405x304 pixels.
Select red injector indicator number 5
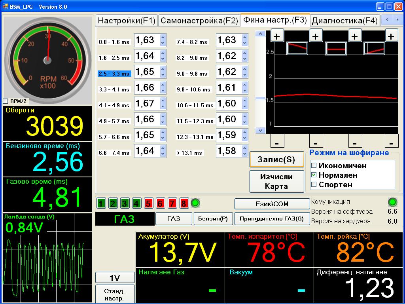click(x=148, y=203)
